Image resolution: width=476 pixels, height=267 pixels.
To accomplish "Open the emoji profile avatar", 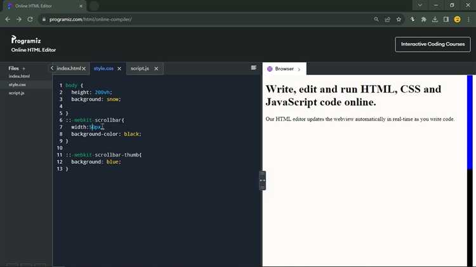I will point(457,20).
